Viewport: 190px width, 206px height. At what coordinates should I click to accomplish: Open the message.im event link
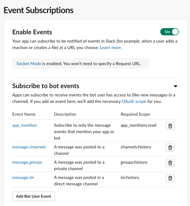(x=23, y=178)
